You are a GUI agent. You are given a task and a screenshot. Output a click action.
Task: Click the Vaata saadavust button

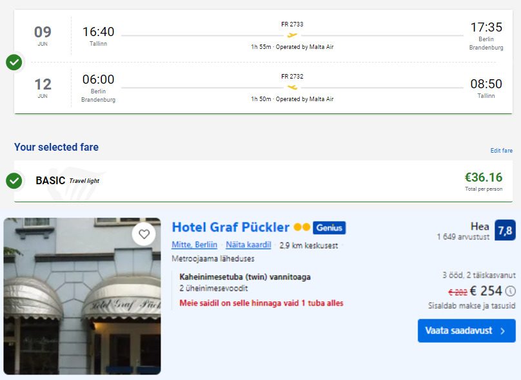466,330
